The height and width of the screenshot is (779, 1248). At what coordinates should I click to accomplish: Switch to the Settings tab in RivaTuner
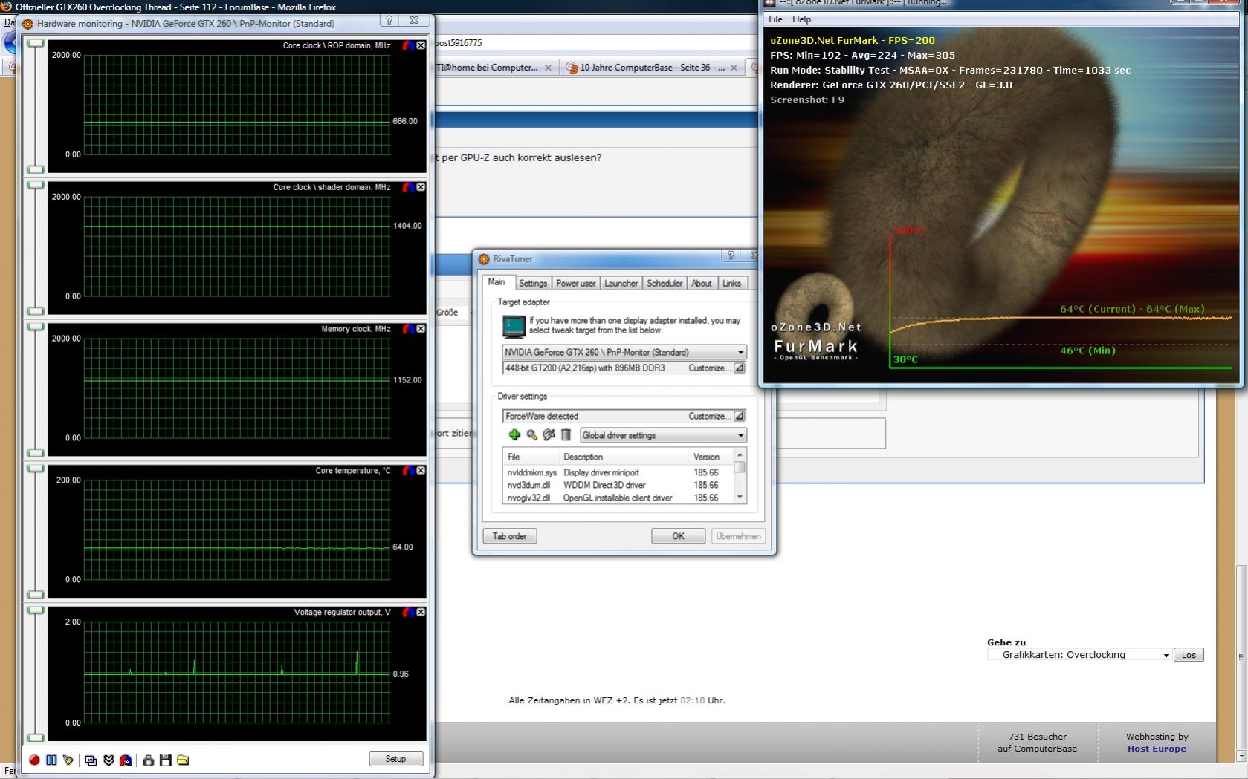pyautogui.click(x=533, y=284)
